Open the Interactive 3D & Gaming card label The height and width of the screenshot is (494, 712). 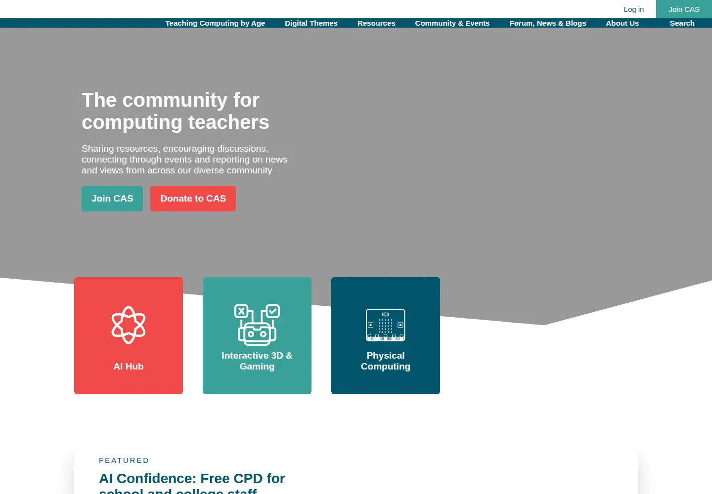(257, 361)
